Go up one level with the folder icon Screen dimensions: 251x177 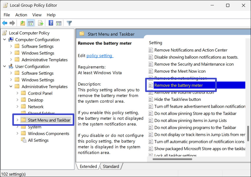point(23,23)
